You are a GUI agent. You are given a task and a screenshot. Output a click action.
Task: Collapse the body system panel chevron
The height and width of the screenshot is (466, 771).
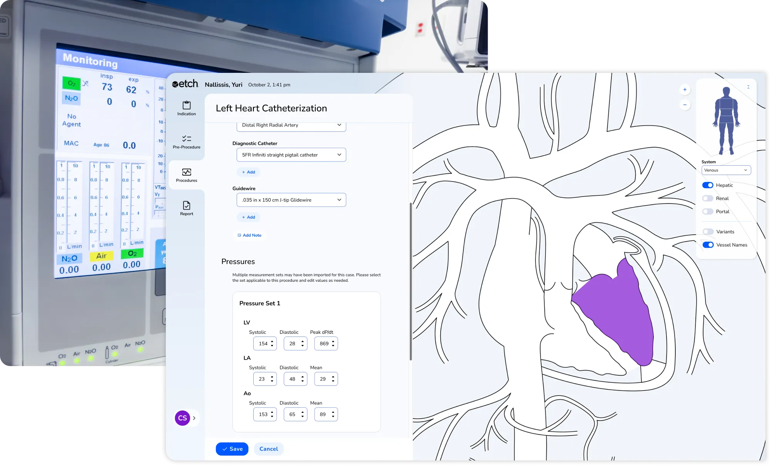tap(748, 87)
